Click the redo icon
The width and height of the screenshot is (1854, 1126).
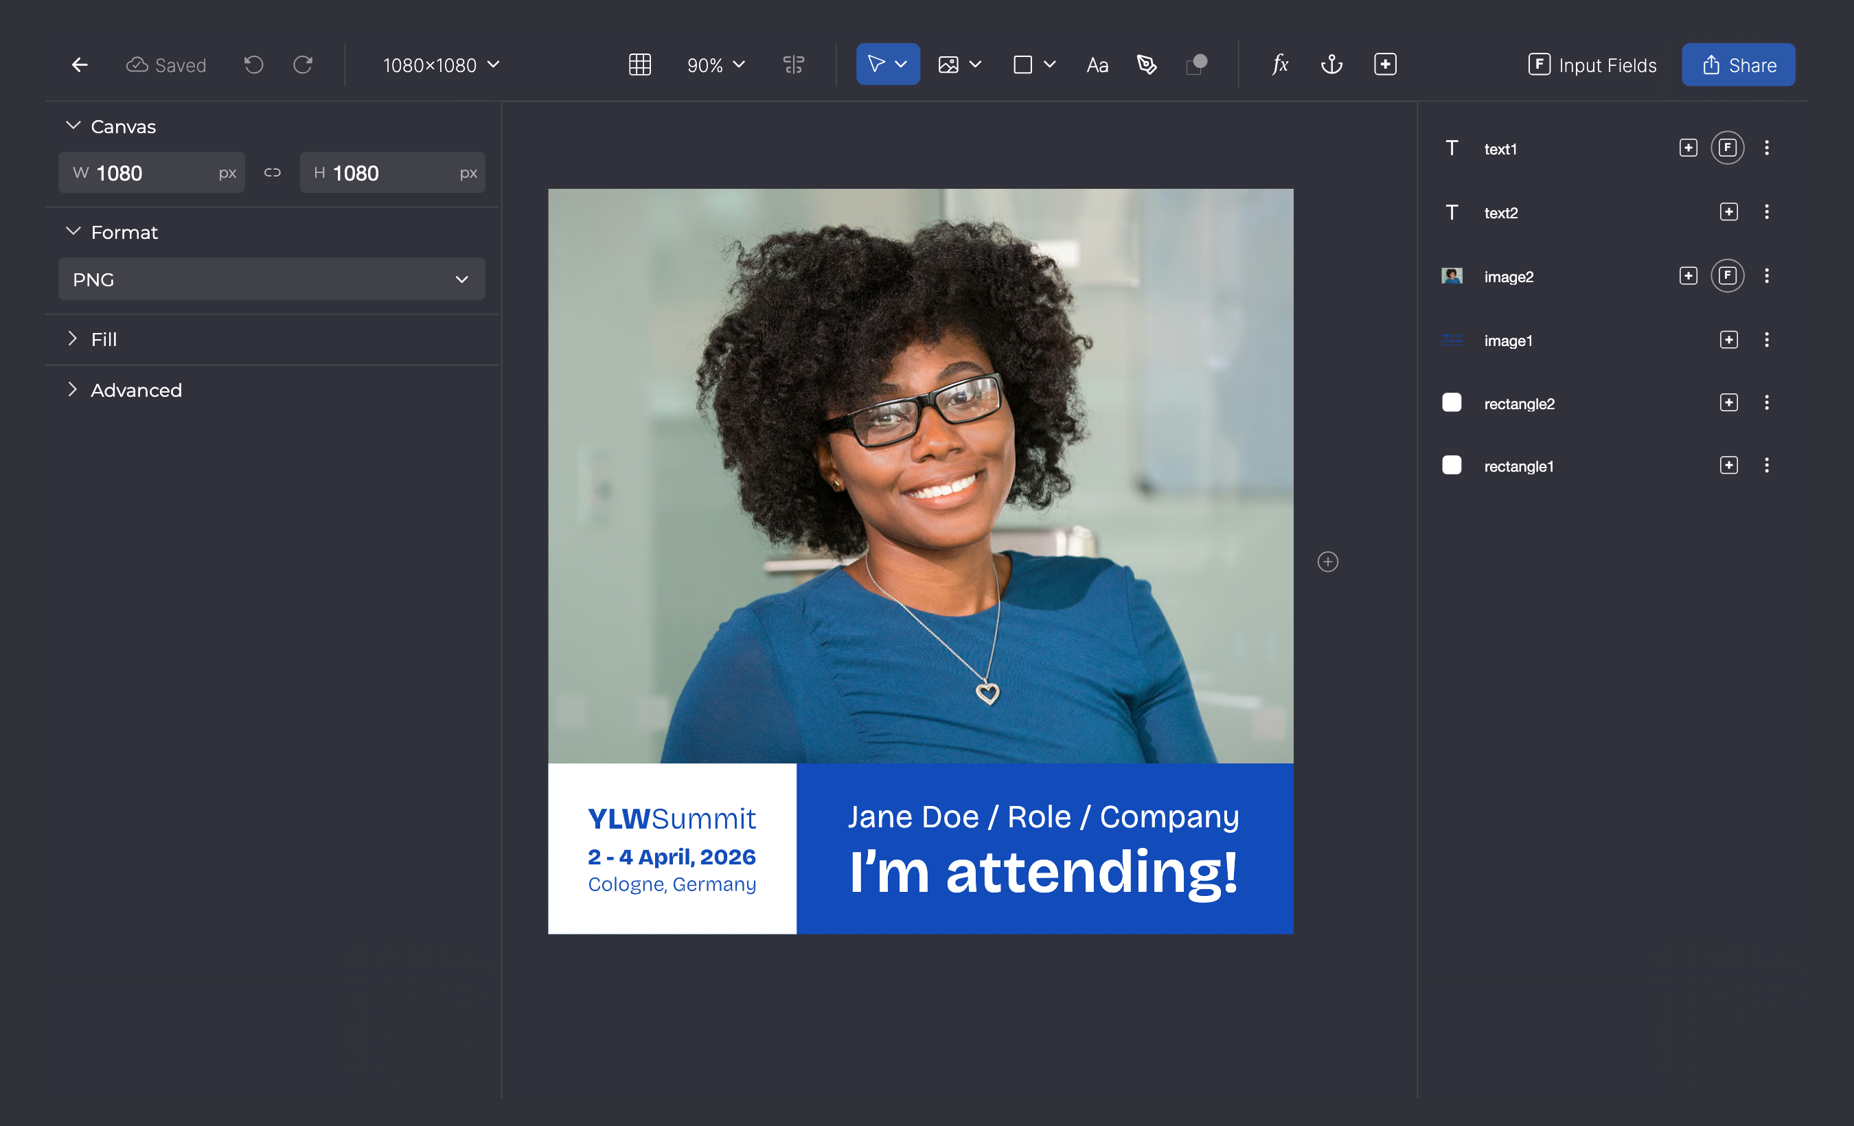[x=303, y=65]
